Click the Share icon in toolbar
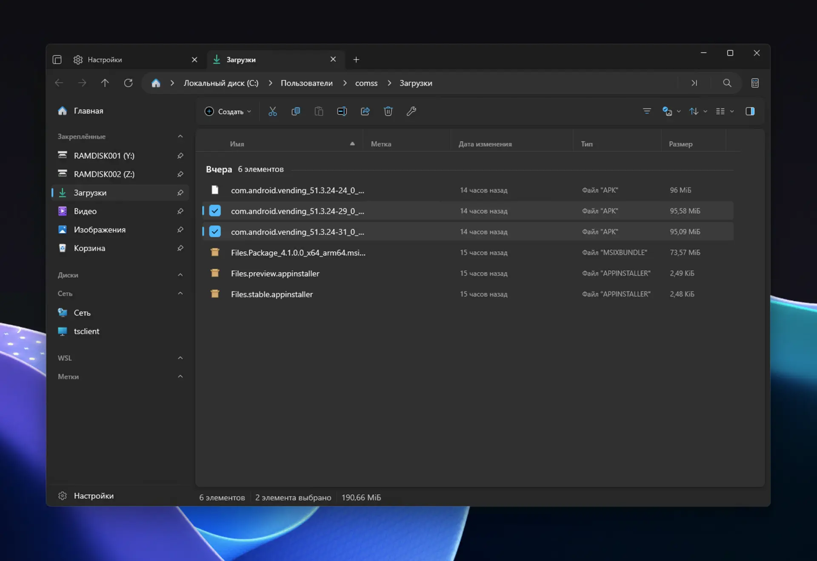 (365, 111)
